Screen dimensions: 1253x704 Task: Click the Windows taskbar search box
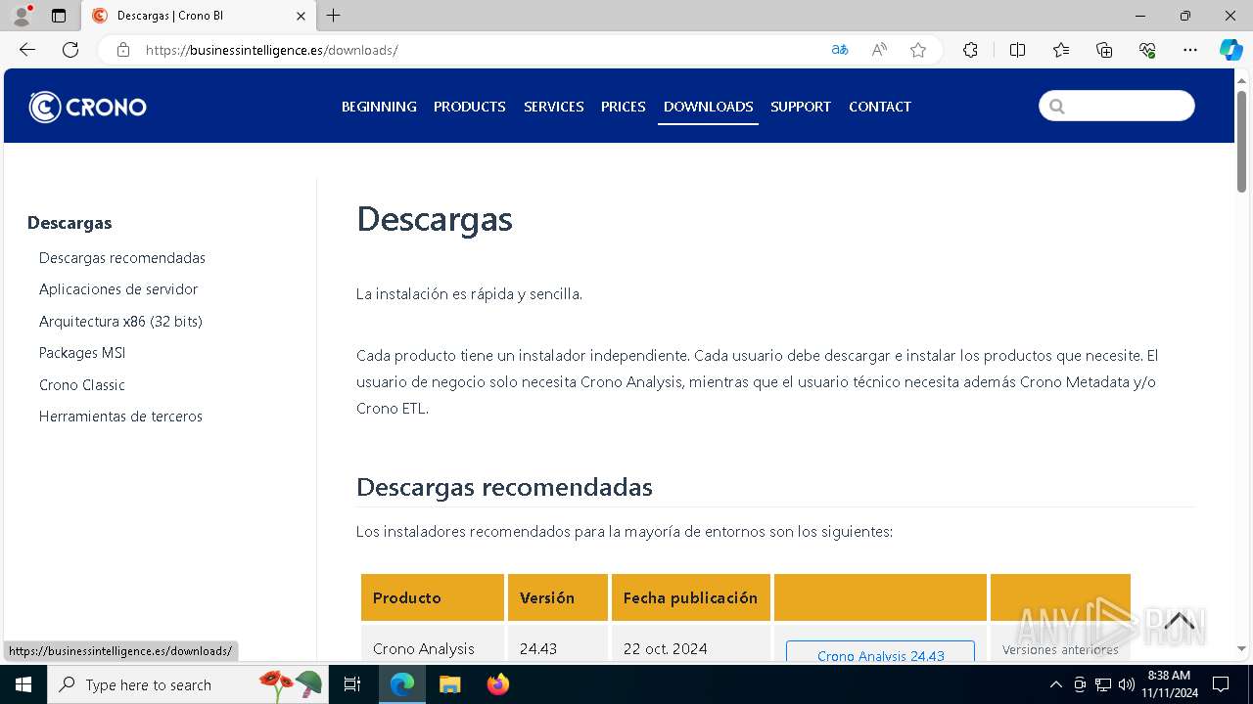pyautogui.click(x=188, y=684)
